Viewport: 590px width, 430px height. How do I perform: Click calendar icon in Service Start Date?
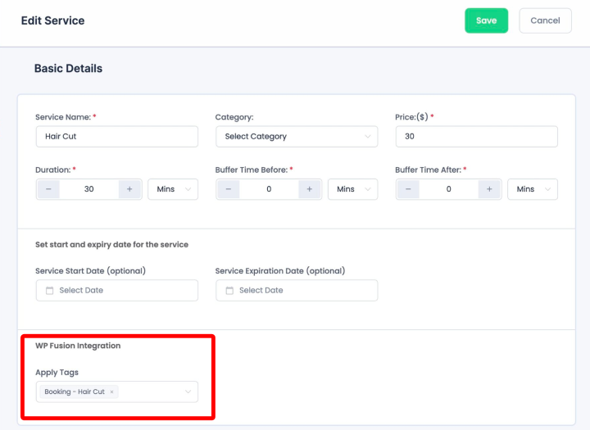[x=50, y=291]
